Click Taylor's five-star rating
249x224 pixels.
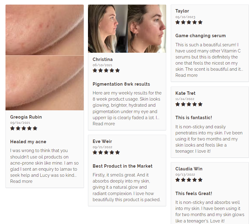pos(189,22)
